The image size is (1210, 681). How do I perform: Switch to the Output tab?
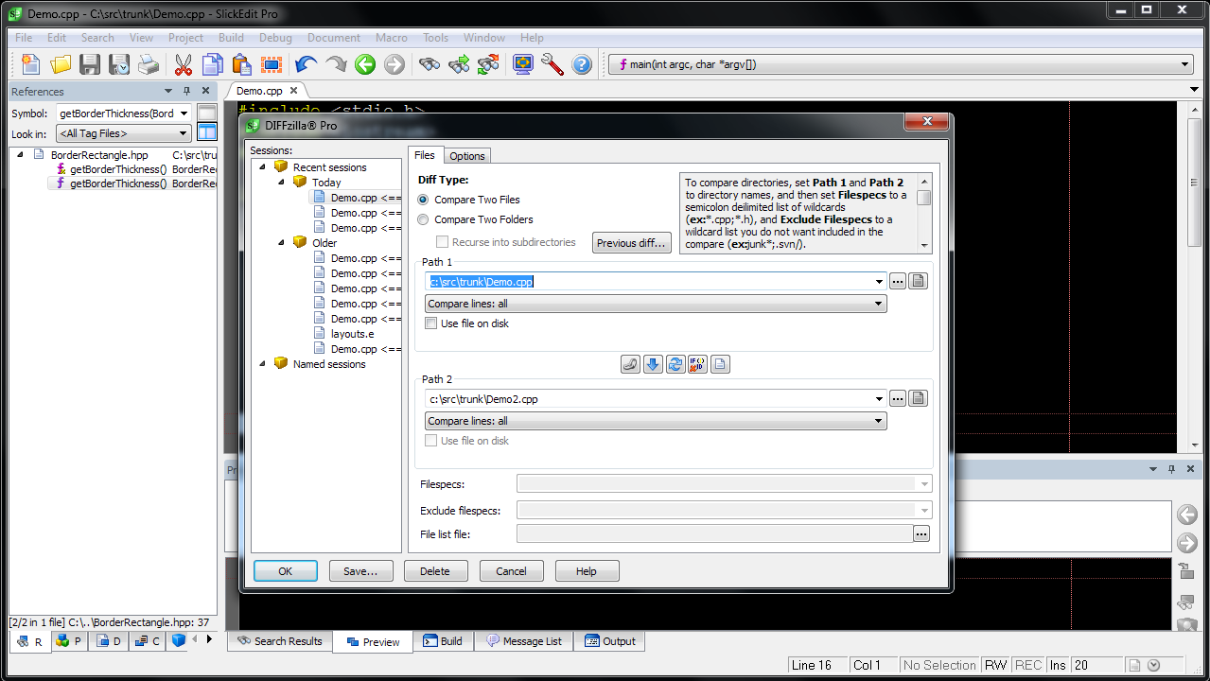click(x=609, y=641)
